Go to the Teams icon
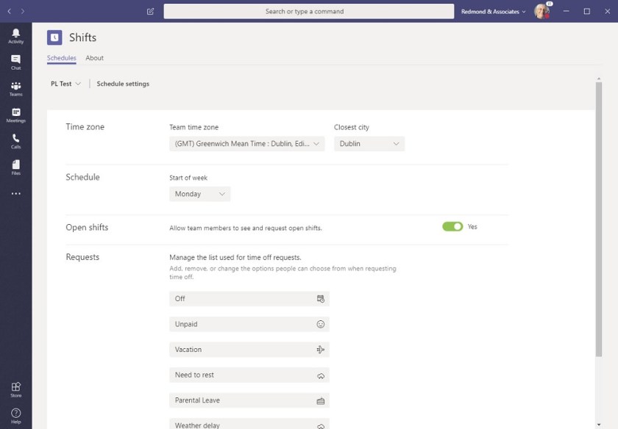Screen dimensions: 618x429 point(15,89)
